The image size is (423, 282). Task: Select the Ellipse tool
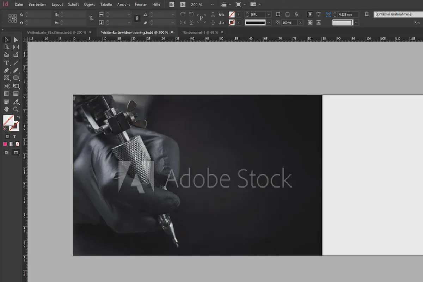point(16,78)
